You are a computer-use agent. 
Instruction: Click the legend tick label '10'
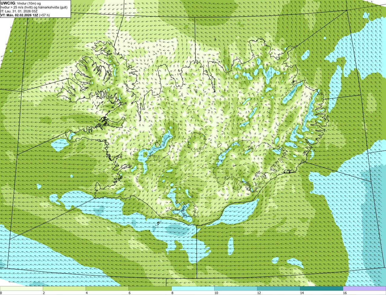(x=216, y=293)
